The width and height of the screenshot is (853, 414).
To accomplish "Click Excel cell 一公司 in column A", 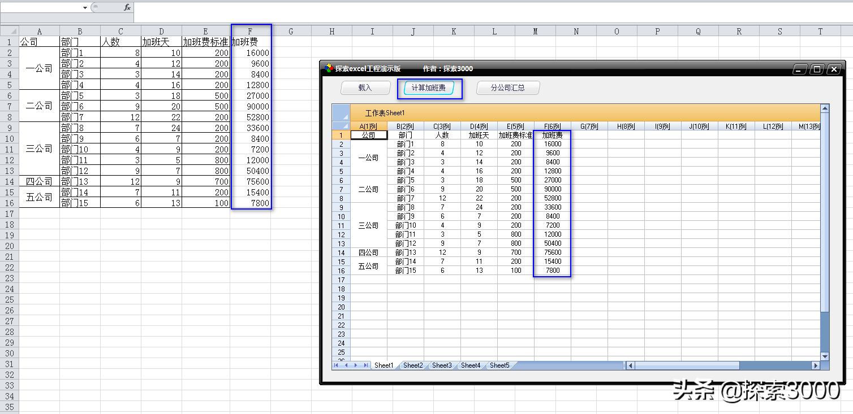I will point(39,68).
